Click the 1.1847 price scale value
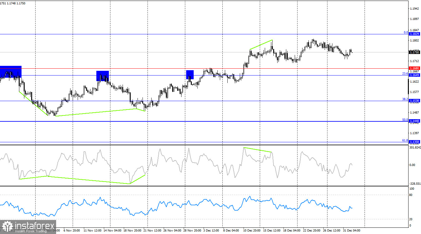Viewport: 421px width, 234px height. 415,30
